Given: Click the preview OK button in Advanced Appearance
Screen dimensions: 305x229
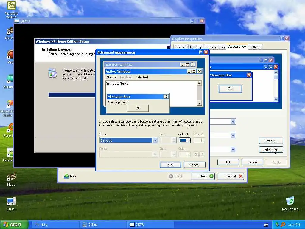Looking at the screenshot, I should (x=138, y=108).
